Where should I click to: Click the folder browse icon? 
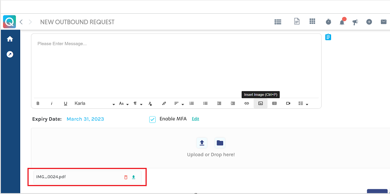tap(220, 143)
